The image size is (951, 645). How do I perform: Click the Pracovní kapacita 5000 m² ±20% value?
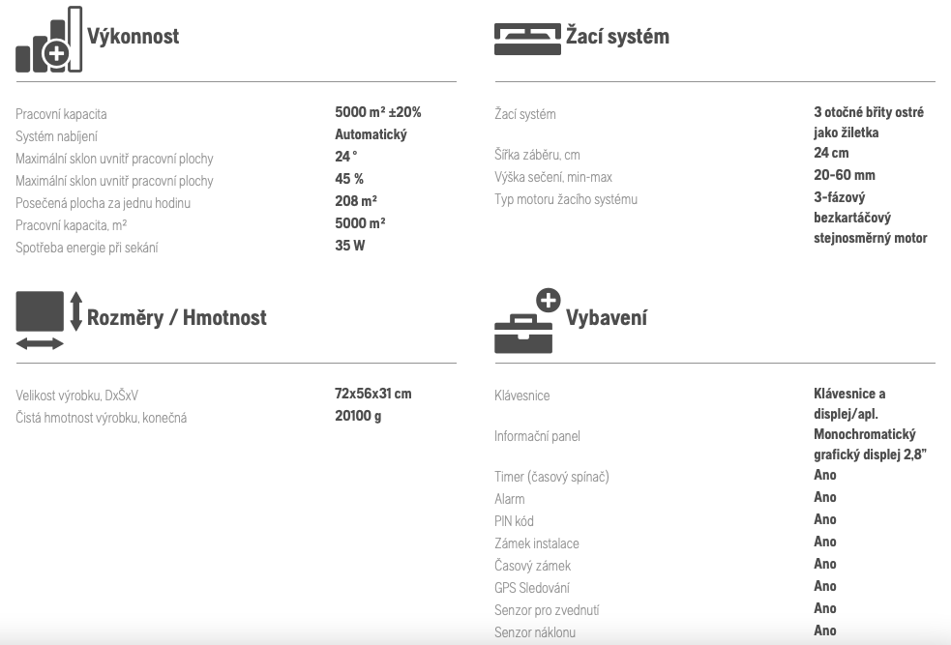coord(378,112)
